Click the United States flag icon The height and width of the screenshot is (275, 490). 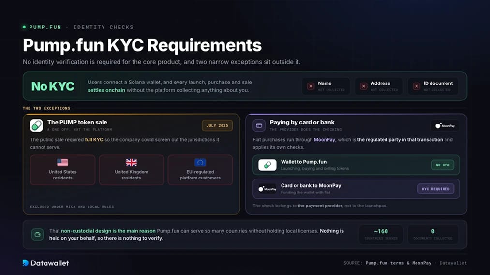pos(62,163)
